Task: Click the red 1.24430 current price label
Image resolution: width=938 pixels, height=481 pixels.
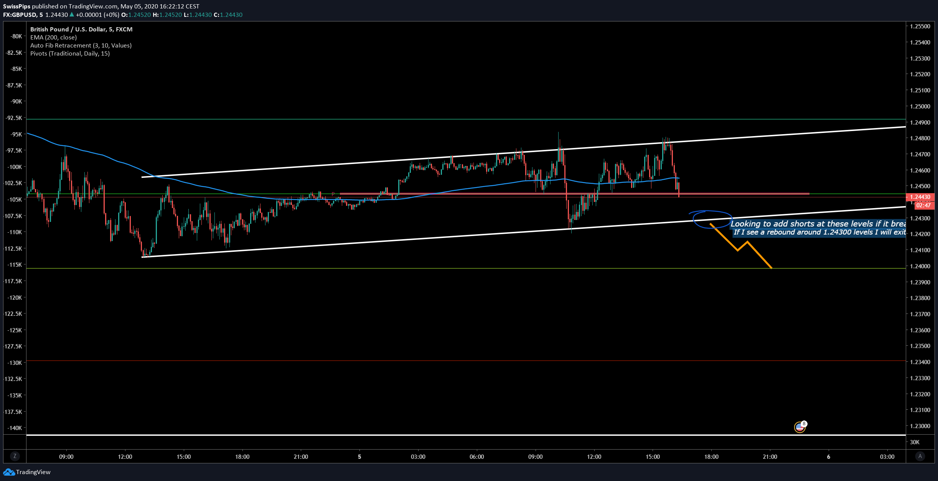Action: coord(920,197)
